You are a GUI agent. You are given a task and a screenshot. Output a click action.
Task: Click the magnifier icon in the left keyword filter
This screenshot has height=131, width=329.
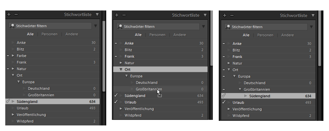tap(12, 26)
